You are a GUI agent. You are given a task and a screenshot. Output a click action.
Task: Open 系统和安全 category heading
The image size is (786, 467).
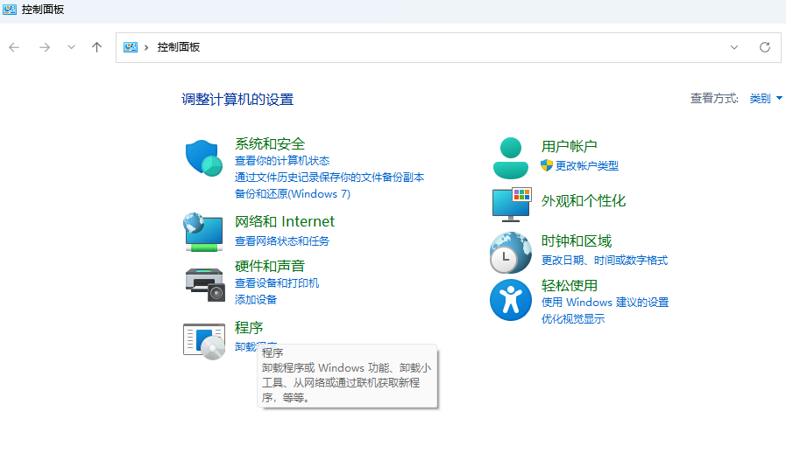(x=270, y=144)
